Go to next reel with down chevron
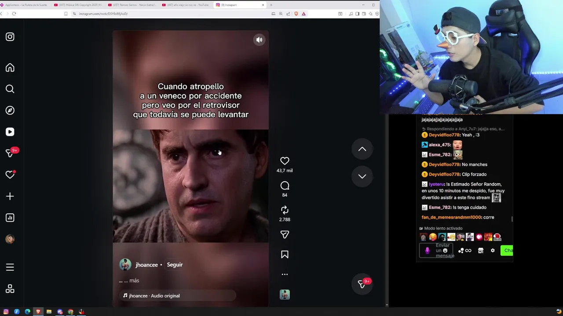The image size is (563, 316). click(362, 176)
